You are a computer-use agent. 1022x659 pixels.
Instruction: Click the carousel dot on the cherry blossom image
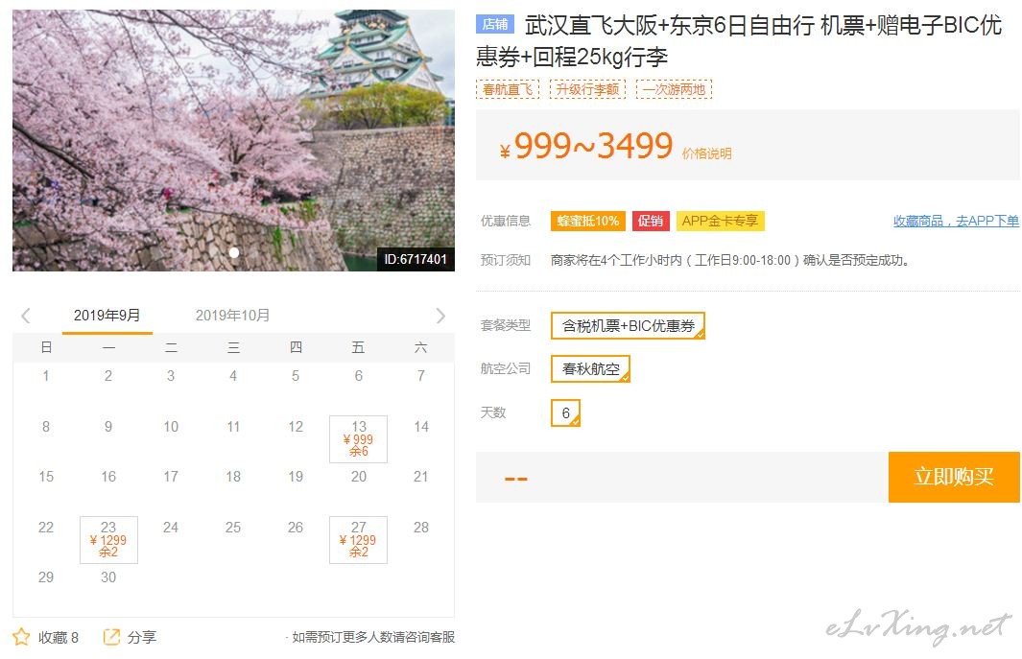click(x=234, y=252)
